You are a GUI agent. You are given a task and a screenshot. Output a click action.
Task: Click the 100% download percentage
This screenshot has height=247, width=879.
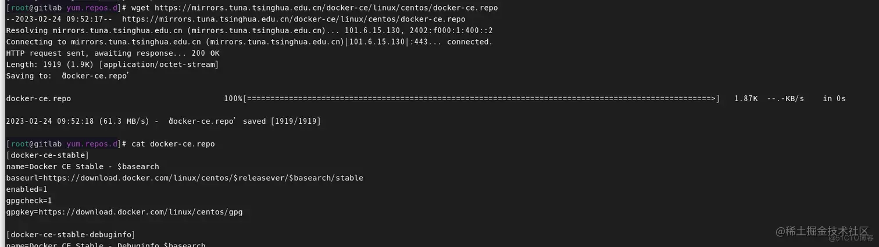233,99
